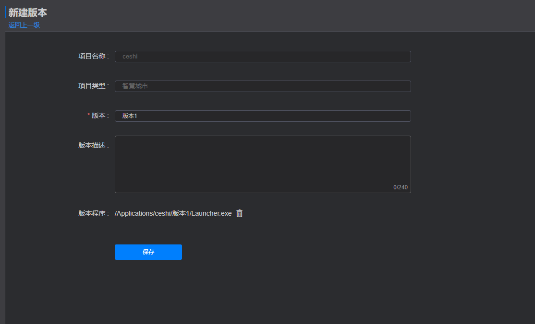The image size is (535, 324).
Task: Focus the 版本 input containing 版本1
Action: coord(263,116)
